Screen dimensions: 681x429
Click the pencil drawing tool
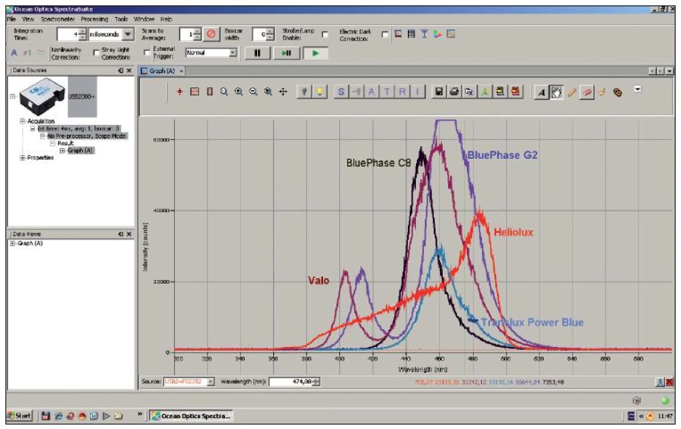pyautogui.click(x=572, y=92)
